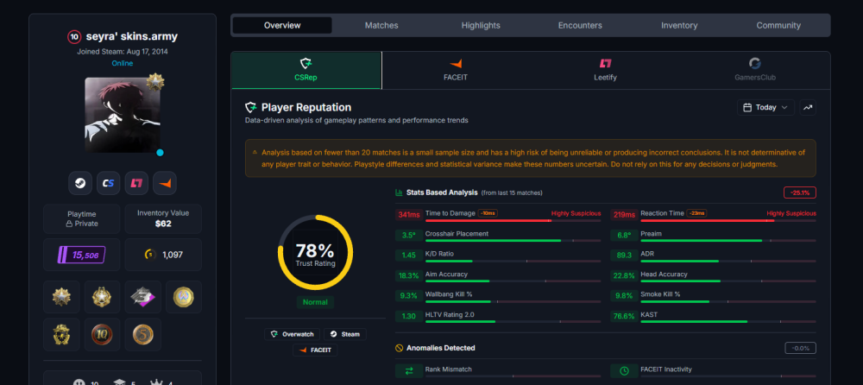Select the GamersClub platform tab
This screenshot has height=385, width=863.
click(755, 70)
